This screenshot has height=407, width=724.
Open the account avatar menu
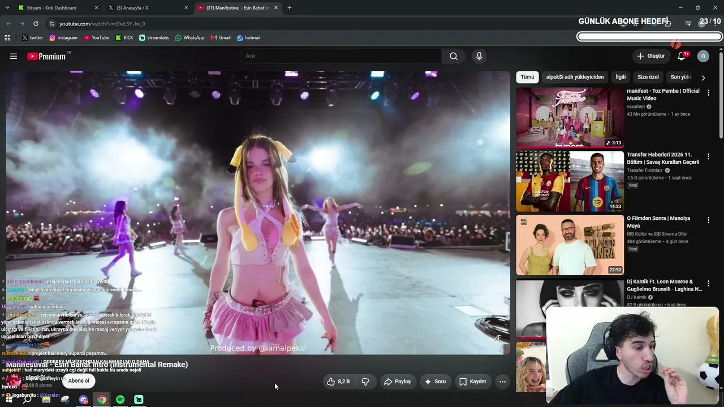pos(703,56)
